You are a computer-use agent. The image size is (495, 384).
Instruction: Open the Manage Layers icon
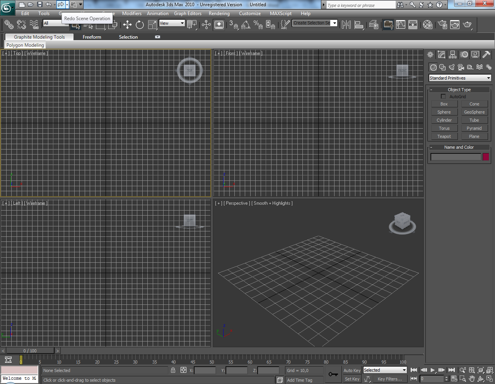pyautogui.click(x=374, y=25)
